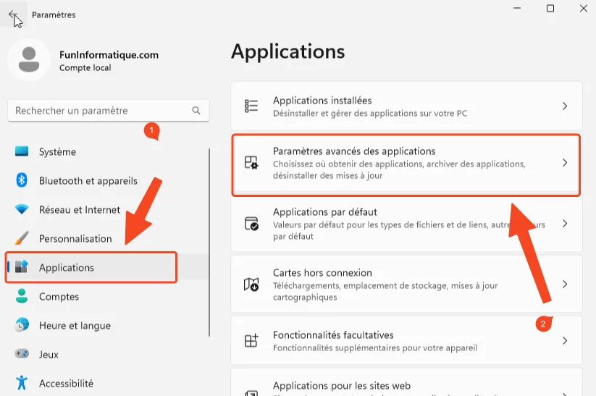Open Applications par défaut
The width and height of the screenshot is (596, 396).
(x=406, y=224)
